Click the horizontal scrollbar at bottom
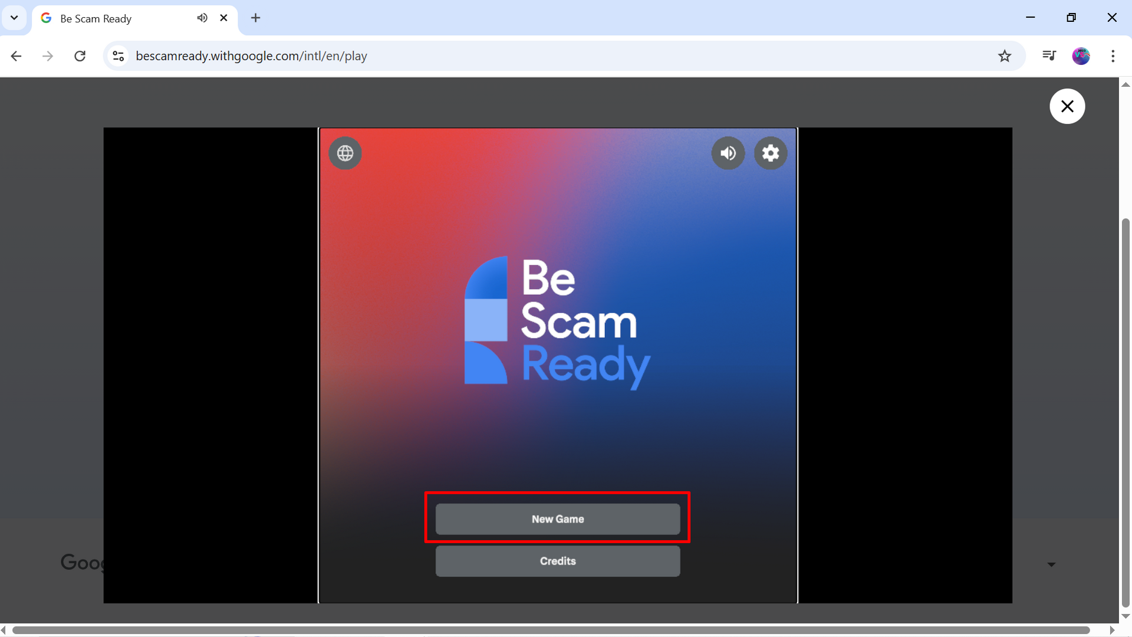1132x637 pixels. (x=548, y=630)
